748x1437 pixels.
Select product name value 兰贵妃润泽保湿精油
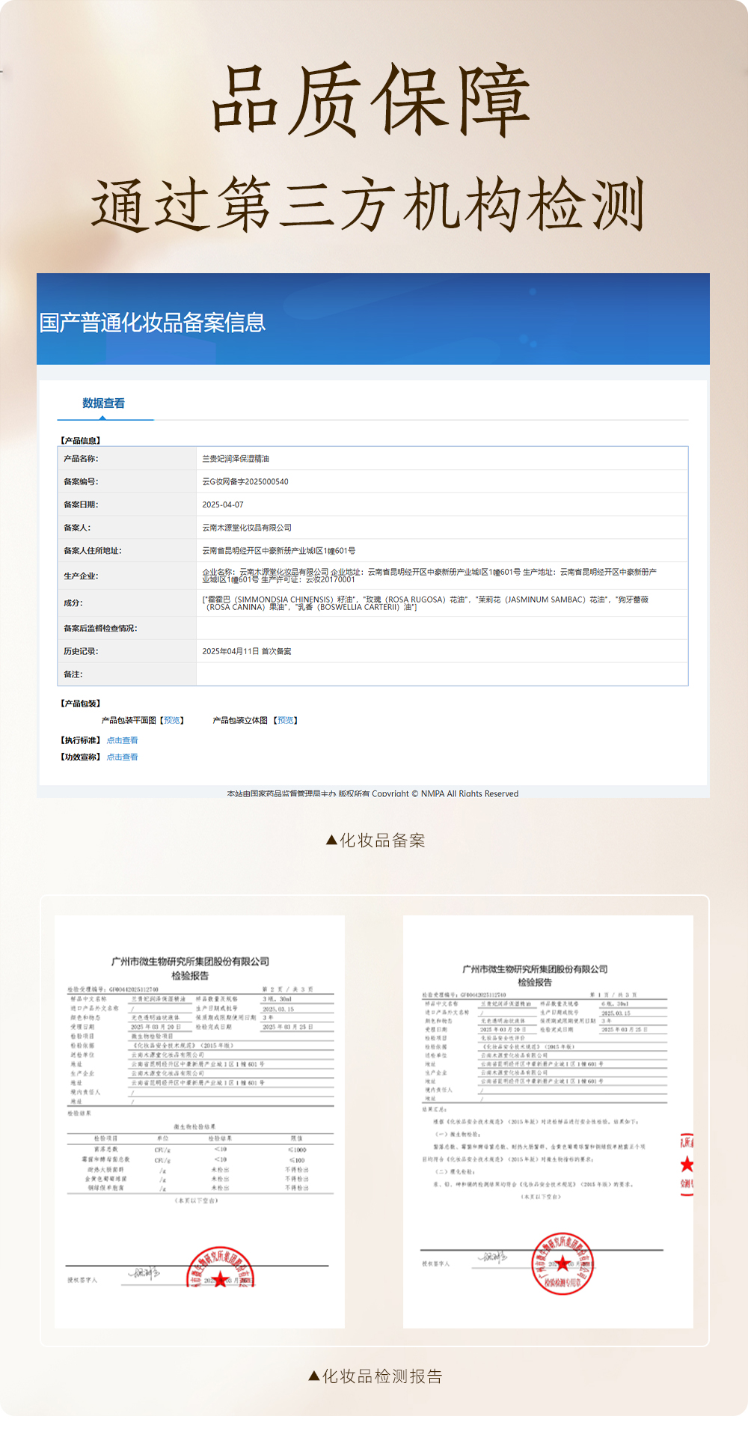tap(236, 459)
